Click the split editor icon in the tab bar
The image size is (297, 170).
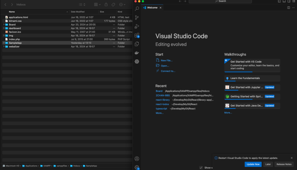click(289, 8)
